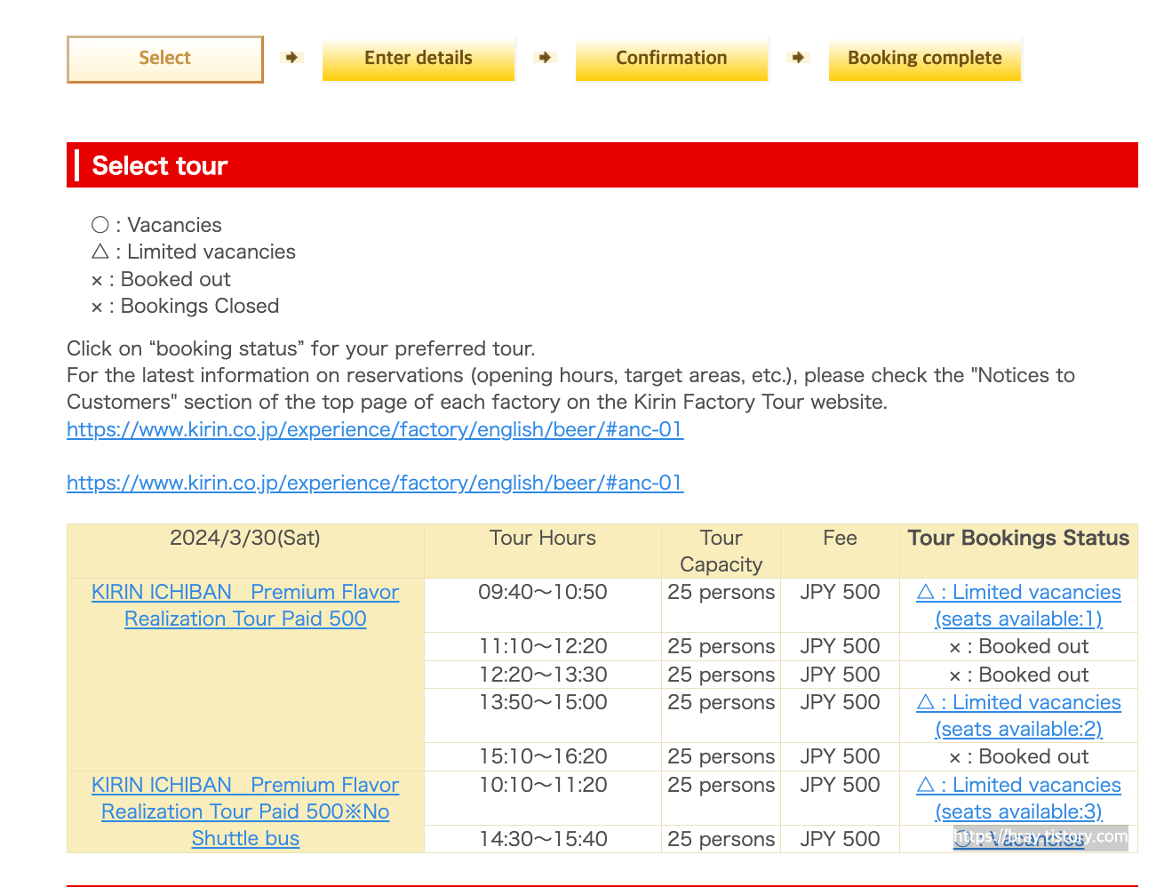
Task: Click the Select step button
Action: pos(165,59)
